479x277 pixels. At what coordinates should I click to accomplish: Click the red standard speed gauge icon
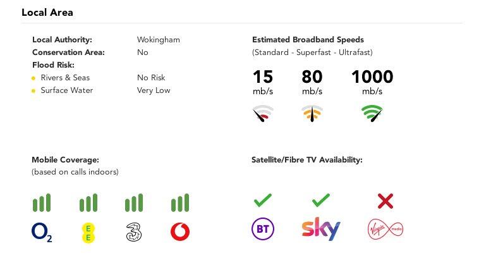click(x=263, y=114)
